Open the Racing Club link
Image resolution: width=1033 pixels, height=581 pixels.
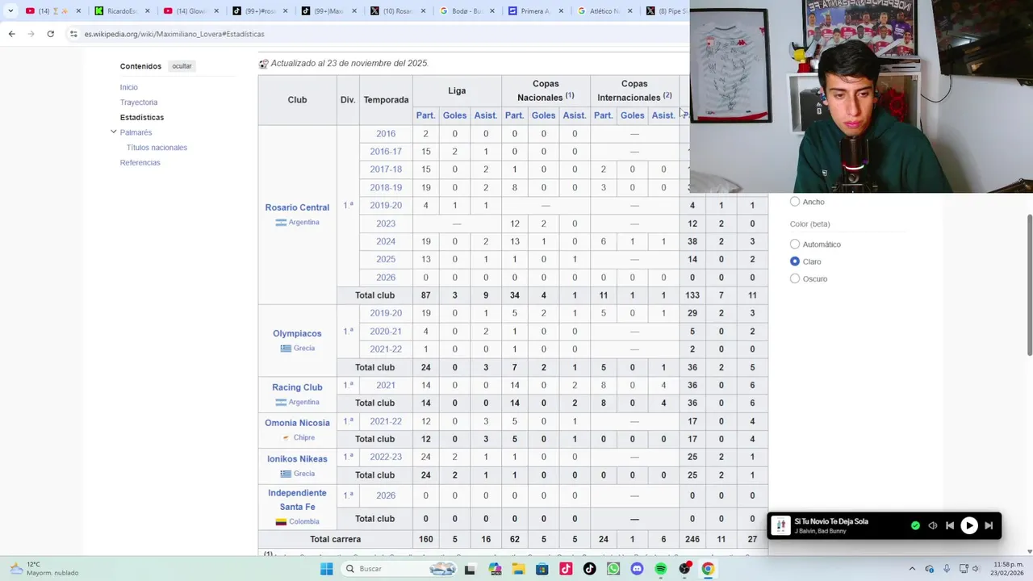297,387
